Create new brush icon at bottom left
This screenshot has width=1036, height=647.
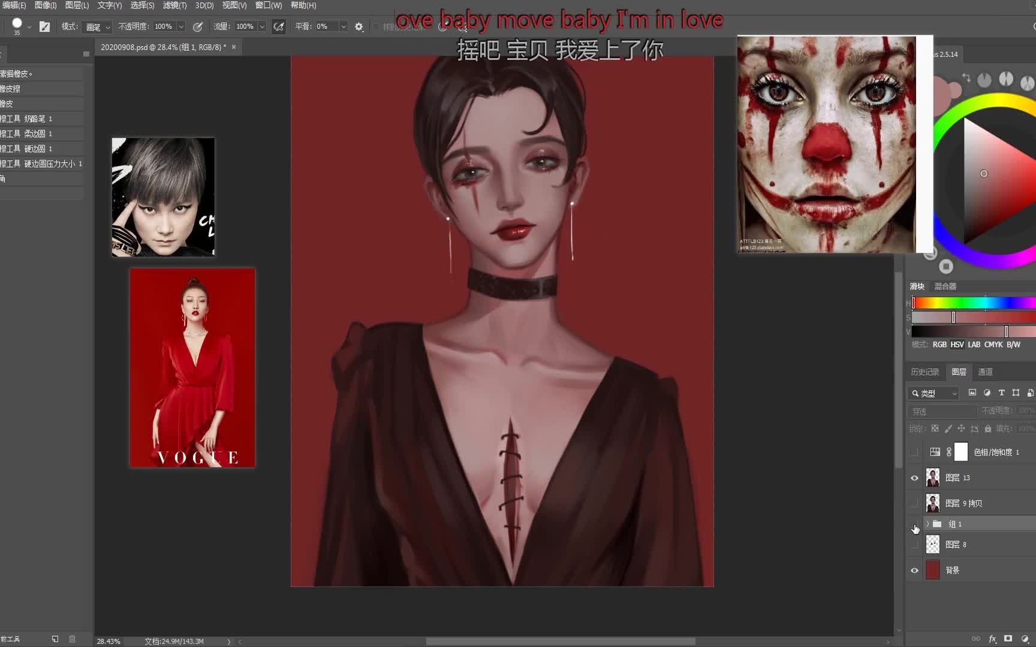(55, 639)
